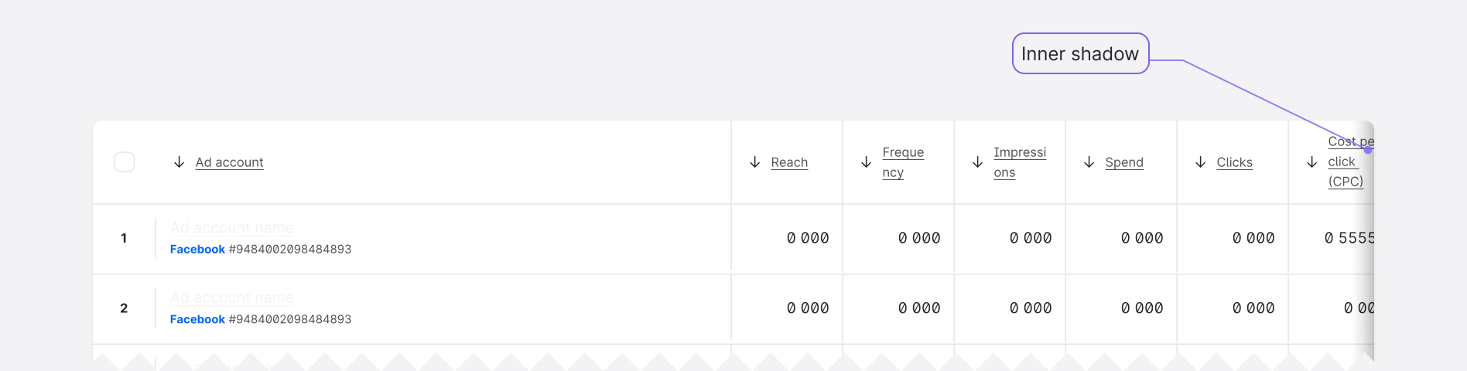The height and width of the screenshot is (371, 1467).
Task: Open Facebook link in row 2
Action: 197,319
